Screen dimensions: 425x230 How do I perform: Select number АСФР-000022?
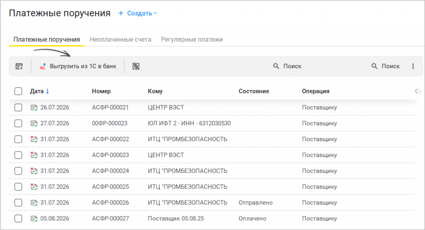click(x=110, y=139)
